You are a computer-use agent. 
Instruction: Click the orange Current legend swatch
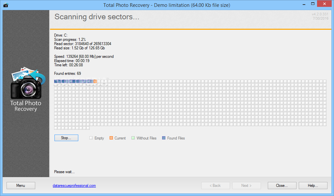pos(111,138)
